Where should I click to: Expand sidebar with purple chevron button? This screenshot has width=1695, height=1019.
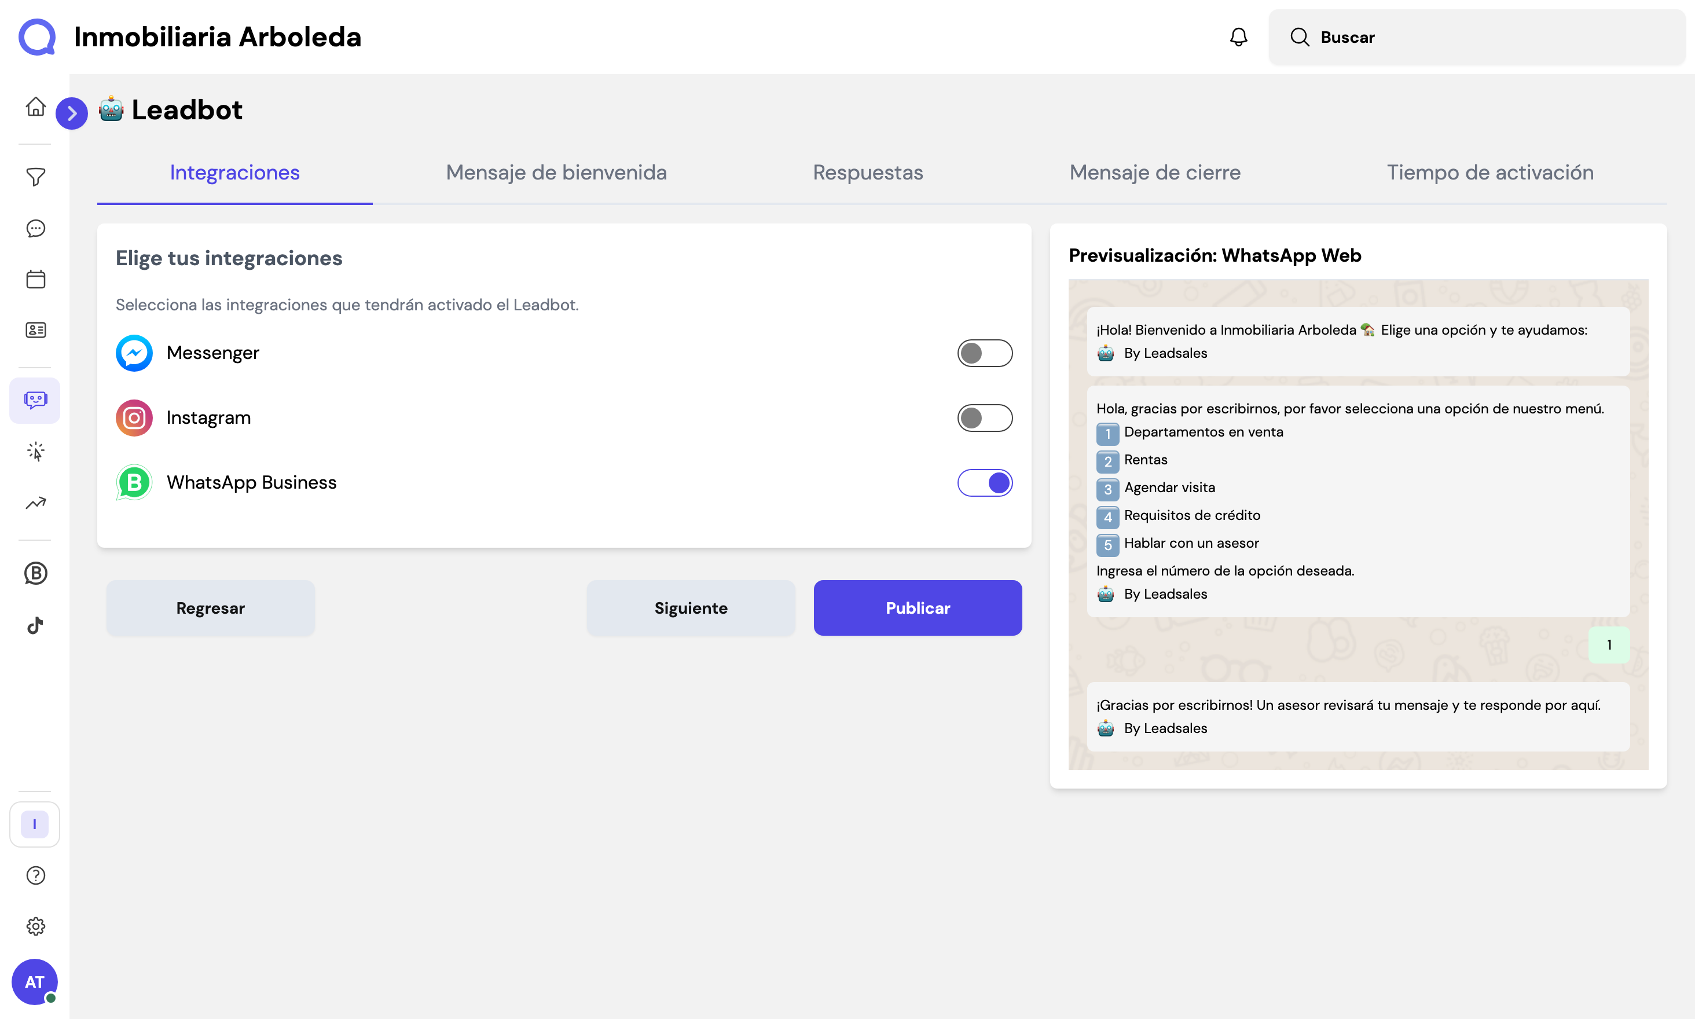pyautogui.click(x=71, y=113)
